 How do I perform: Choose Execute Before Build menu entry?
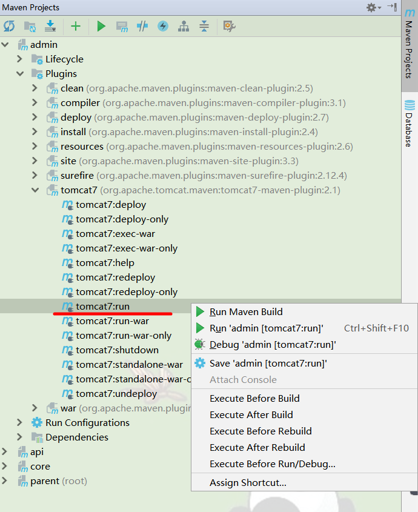point(304,398)
